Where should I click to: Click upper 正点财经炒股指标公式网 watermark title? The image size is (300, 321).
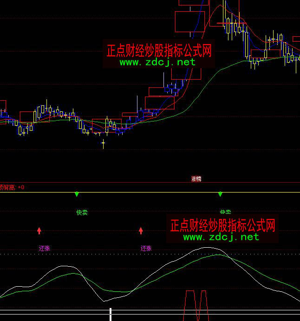coord(159,51)
